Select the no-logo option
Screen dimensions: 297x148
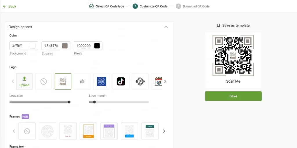[44, 81]
